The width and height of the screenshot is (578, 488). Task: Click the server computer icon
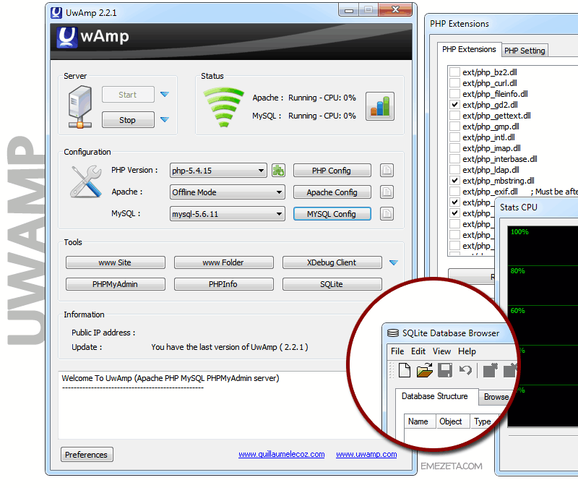[80, 106]
